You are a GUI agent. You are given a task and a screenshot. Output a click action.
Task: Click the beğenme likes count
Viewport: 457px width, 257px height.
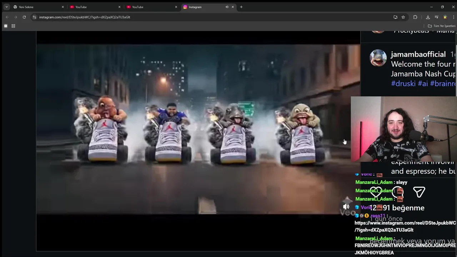(x=397, y=208)
